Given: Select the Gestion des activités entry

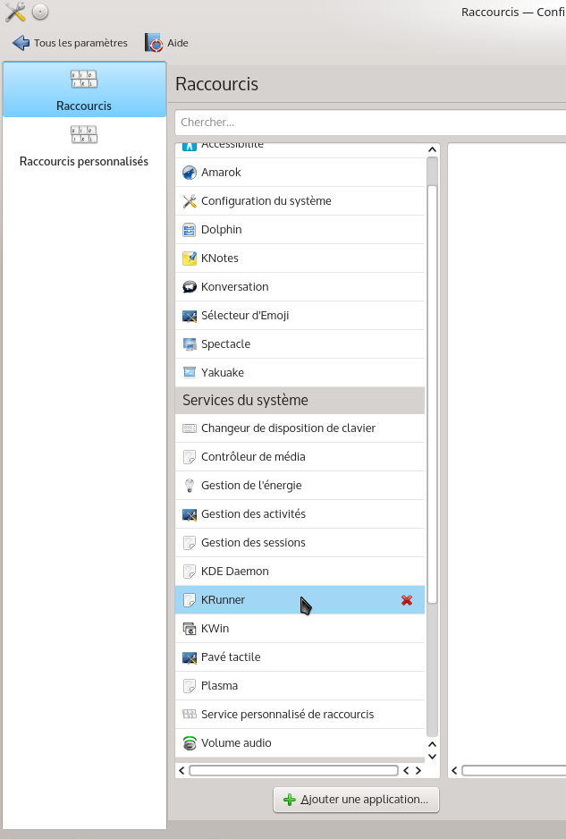Looking at the screenshot, I should [x=300, y=514].
